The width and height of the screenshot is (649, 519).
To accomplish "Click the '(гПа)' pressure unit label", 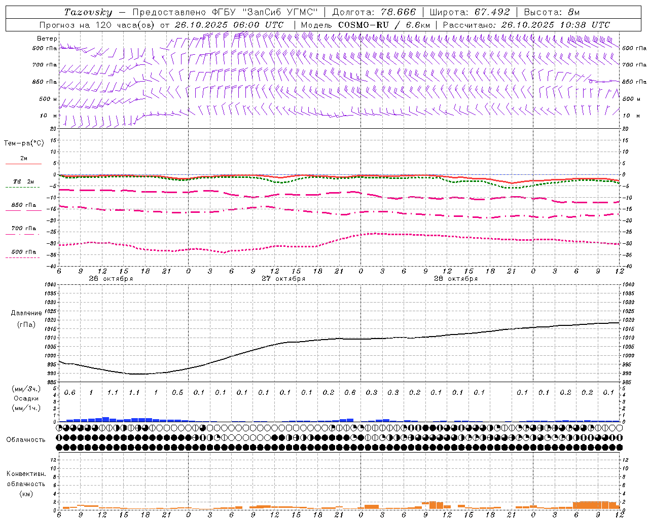I will click(x=26, y=324).
